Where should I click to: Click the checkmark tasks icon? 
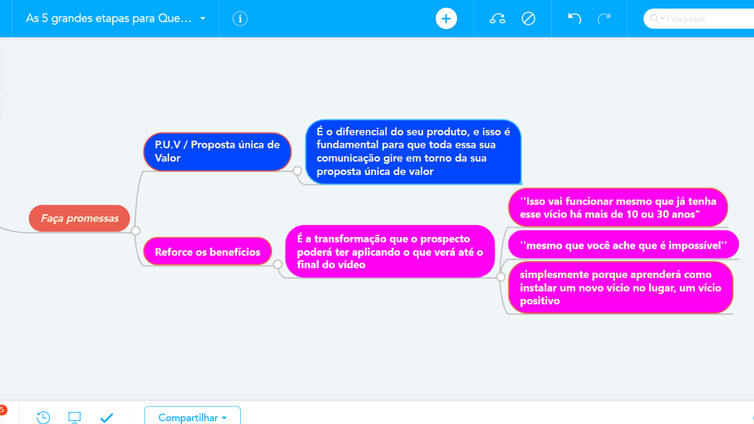click(x=106, y=417)
